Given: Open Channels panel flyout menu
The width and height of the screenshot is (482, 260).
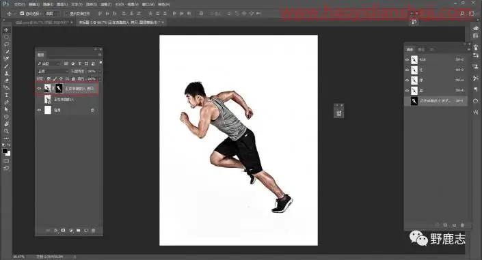Looking at the screenshot, I should [x=469, y=49].
